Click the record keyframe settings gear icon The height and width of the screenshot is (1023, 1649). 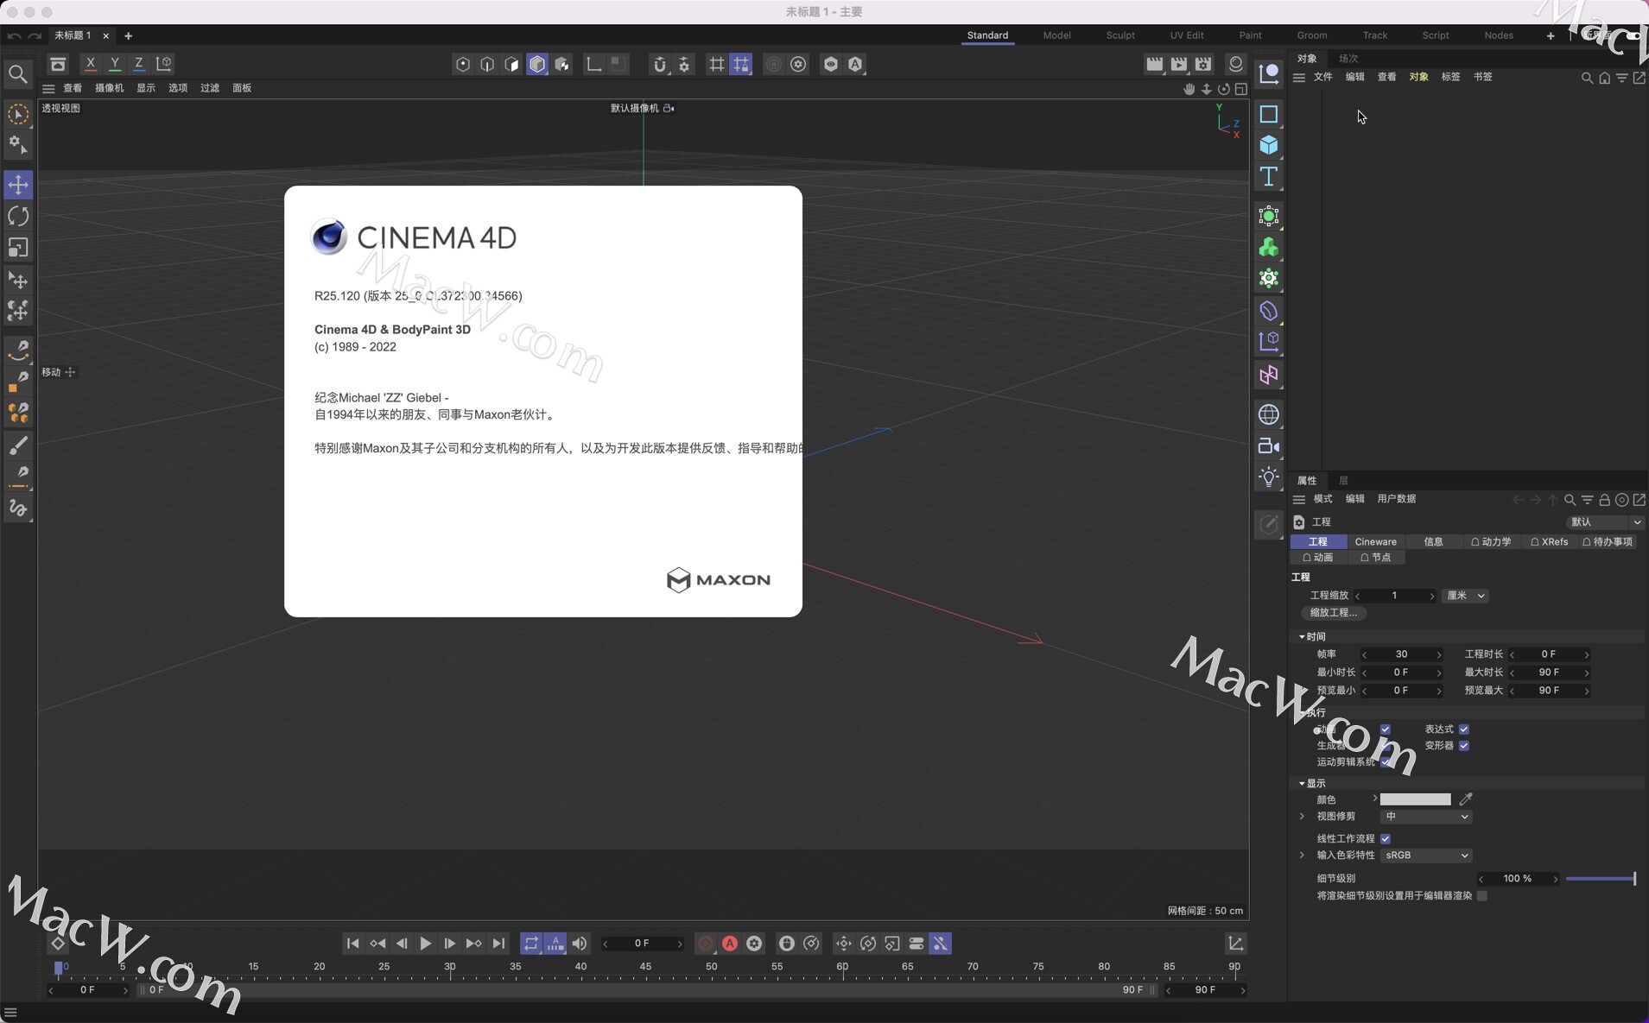coord(754,944)
